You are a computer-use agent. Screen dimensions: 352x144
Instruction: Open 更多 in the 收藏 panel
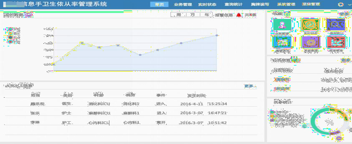(x=344, y=14)
